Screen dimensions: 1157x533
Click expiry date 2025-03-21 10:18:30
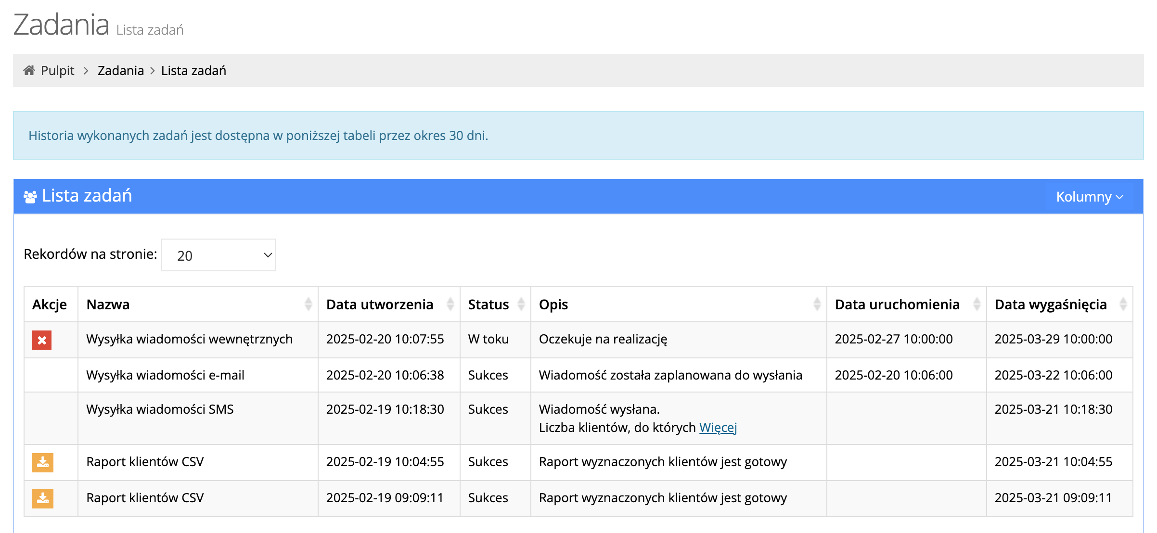[1054, 409]
